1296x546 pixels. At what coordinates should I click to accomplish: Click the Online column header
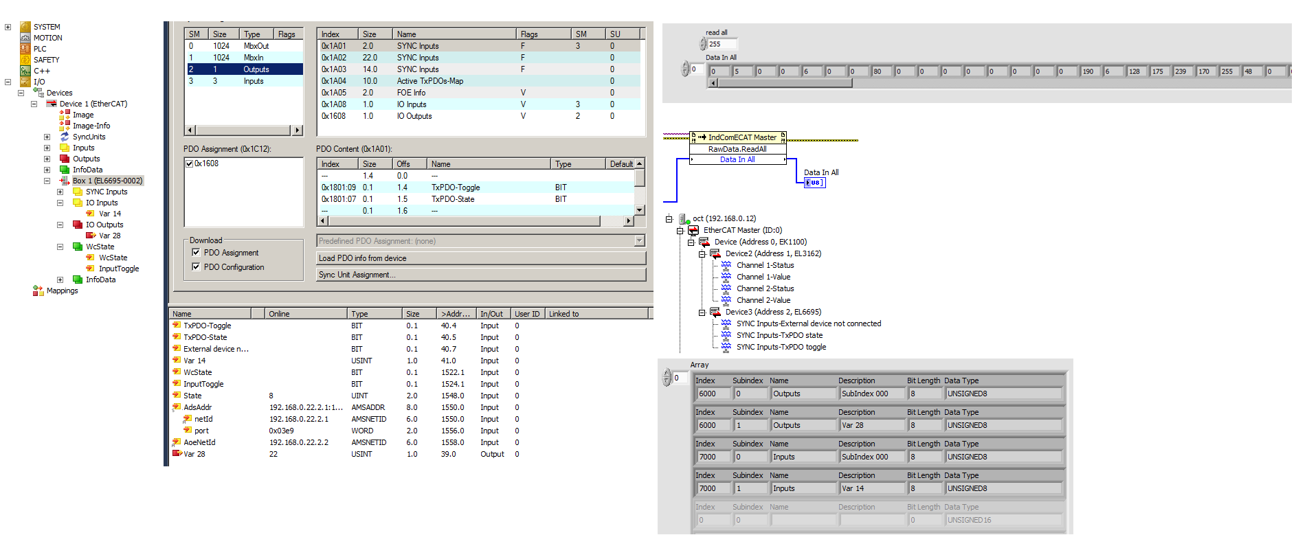[306, 314]
